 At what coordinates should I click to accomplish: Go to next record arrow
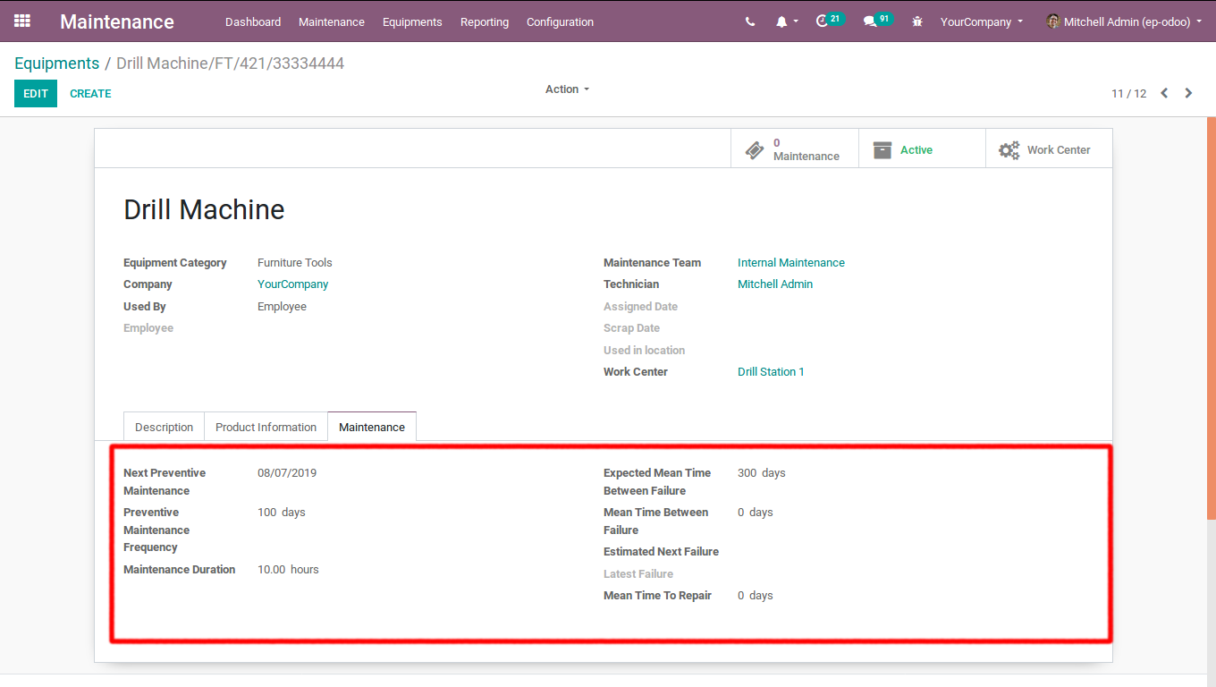1188,93
